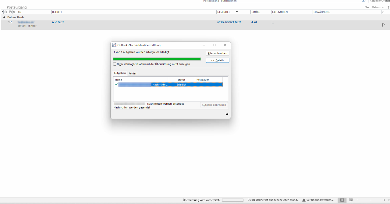Select the Aufgaben tab

[x=120, y=73]
